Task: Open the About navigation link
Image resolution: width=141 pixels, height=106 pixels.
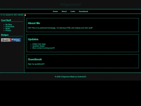Action: tap(64, 12)
